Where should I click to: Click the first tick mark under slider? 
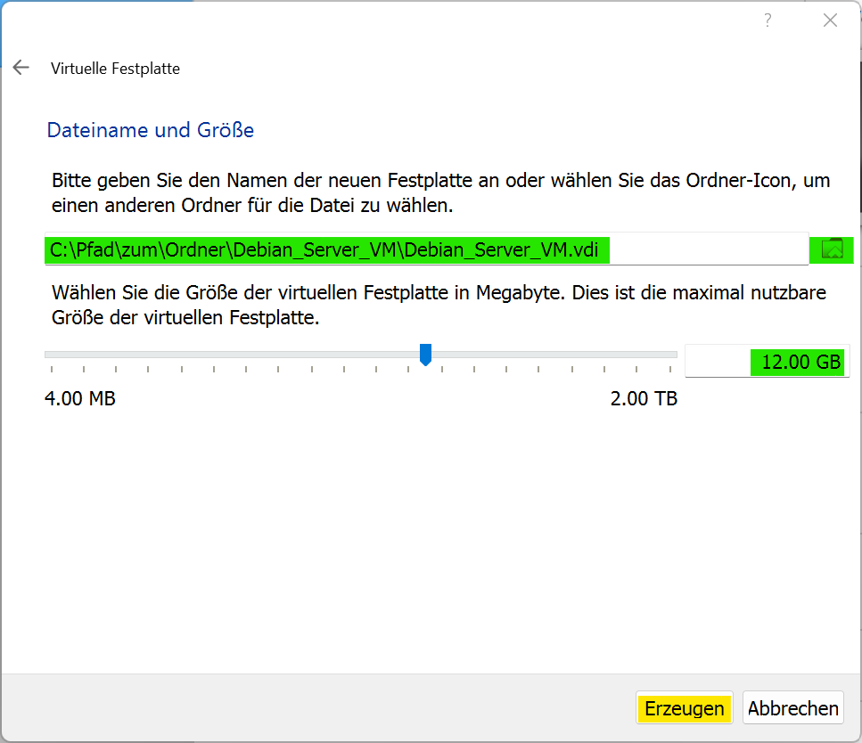(52, 370)
